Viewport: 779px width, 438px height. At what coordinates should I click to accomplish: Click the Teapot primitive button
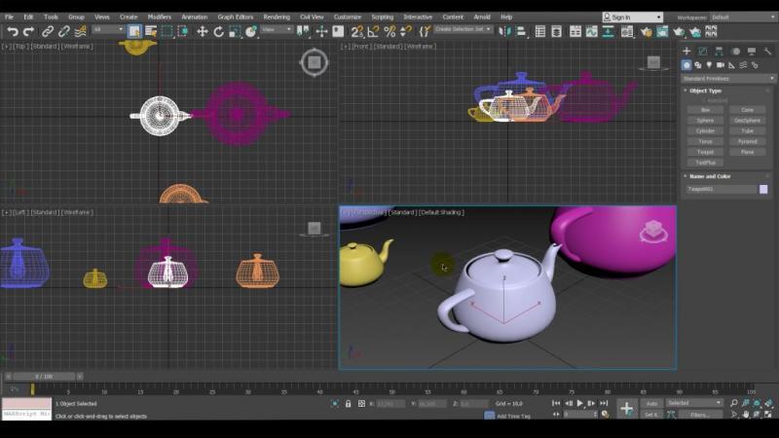click(x=706, y=152)
